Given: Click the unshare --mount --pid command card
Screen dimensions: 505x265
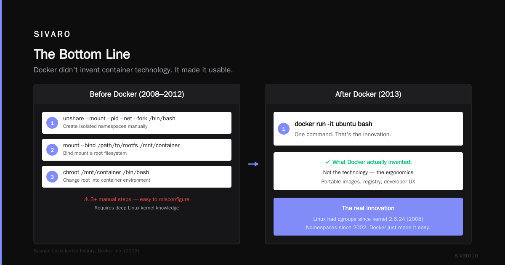Looking at the screenshot, I should point(137,123).
